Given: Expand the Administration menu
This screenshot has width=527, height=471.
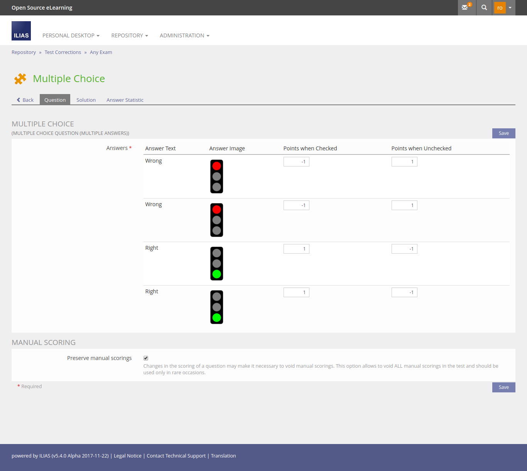Looking at the screenshot, I should pos(184,35).
